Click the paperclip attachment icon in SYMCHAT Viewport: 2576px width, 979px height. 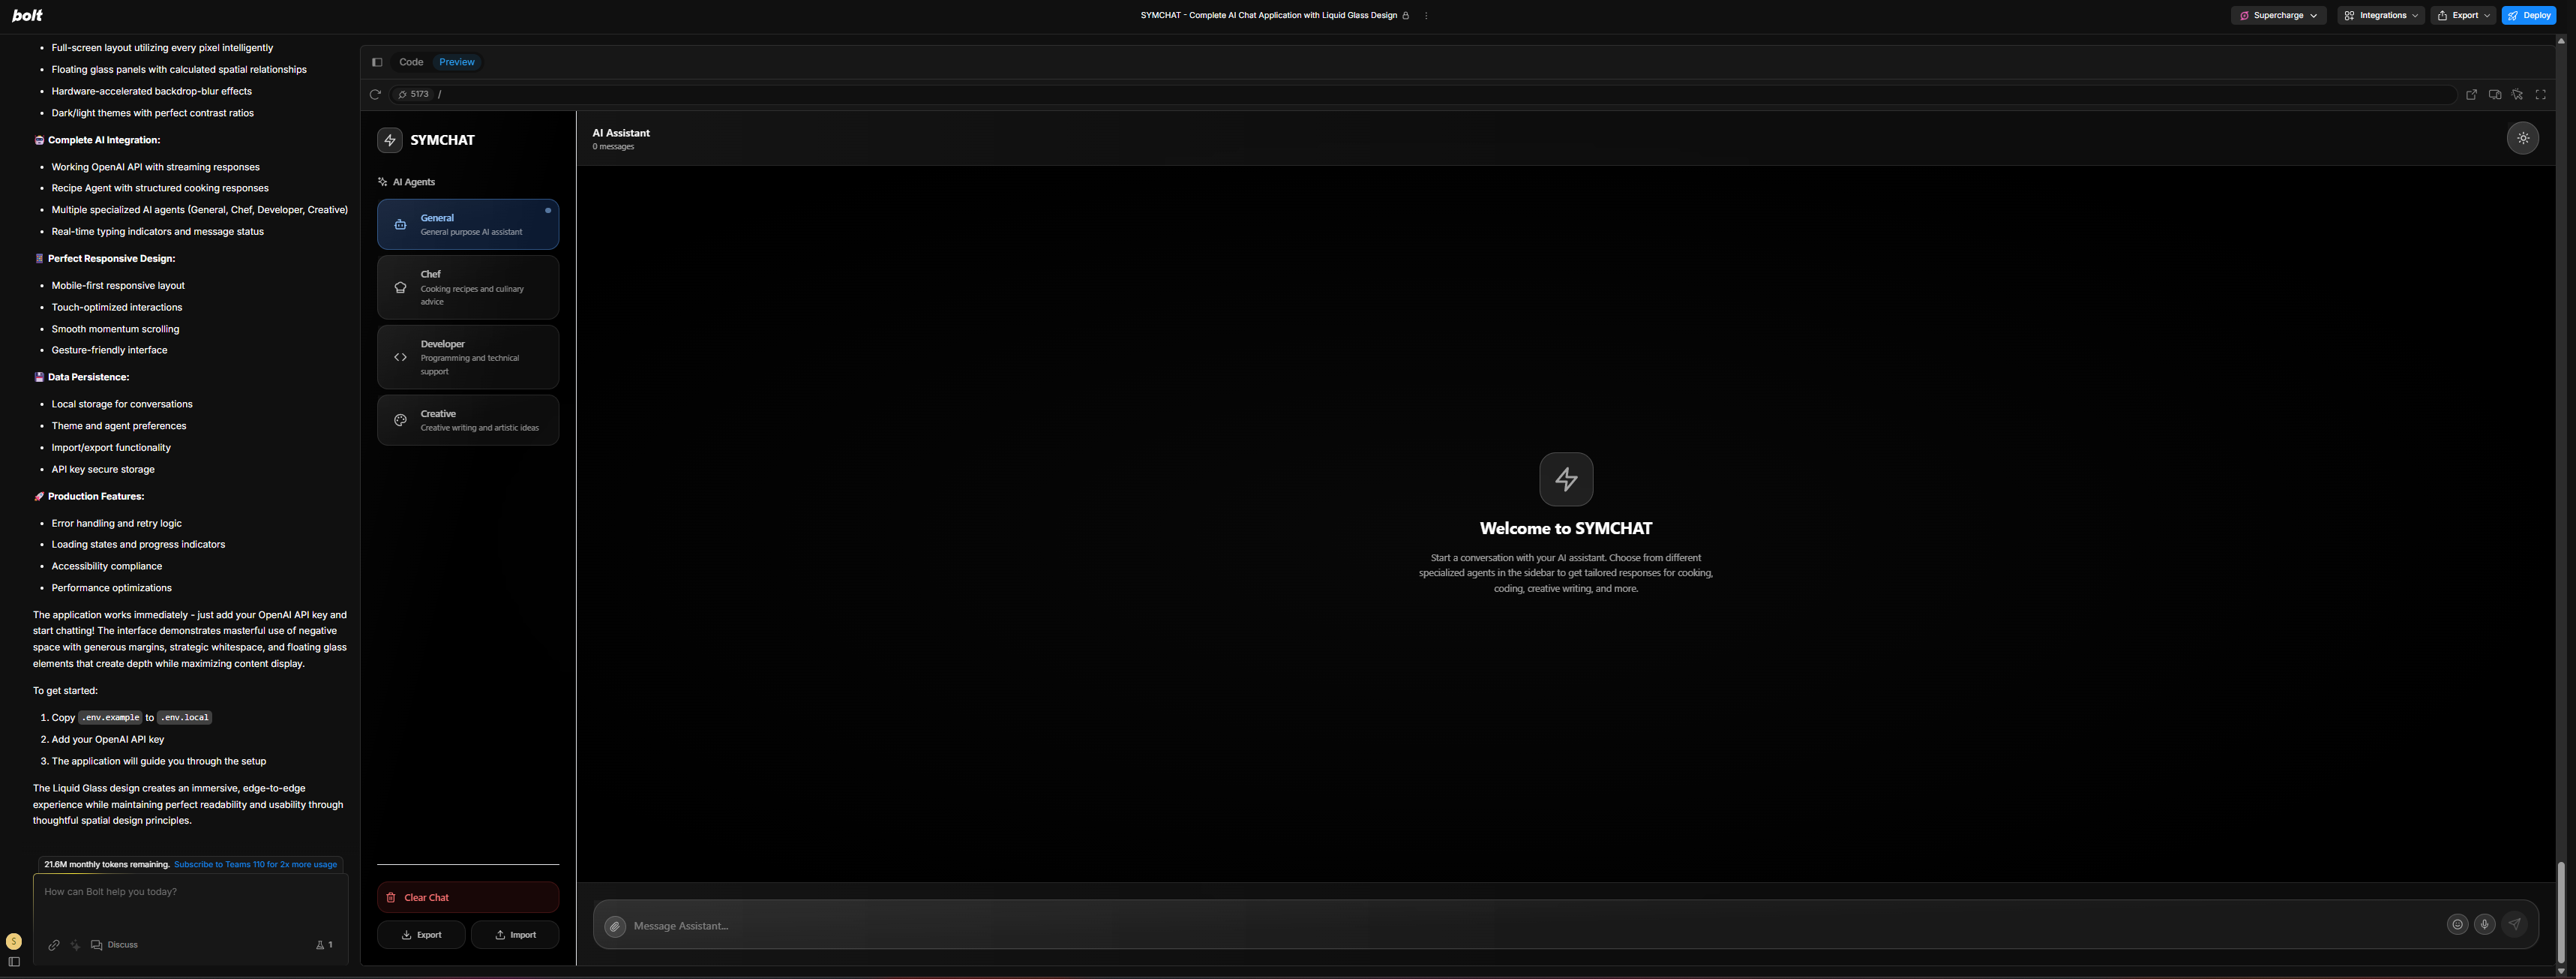(615, 927)
